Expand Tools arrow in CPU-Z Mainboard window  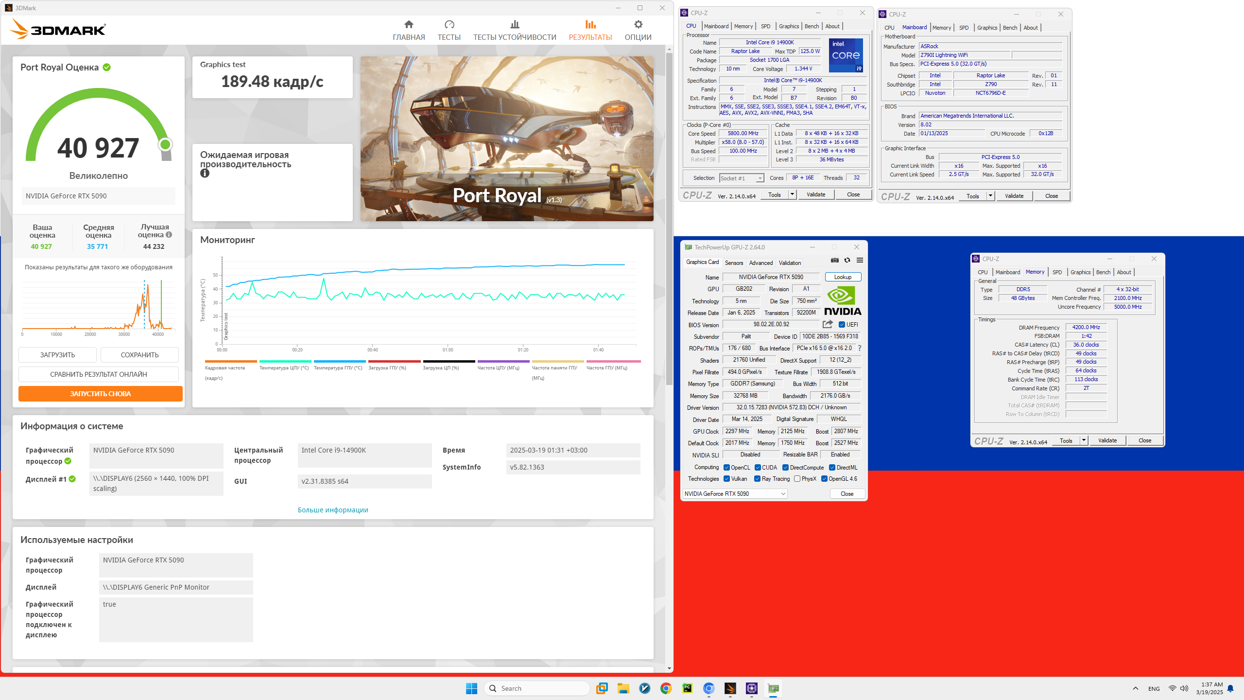(x=990, y=196)
